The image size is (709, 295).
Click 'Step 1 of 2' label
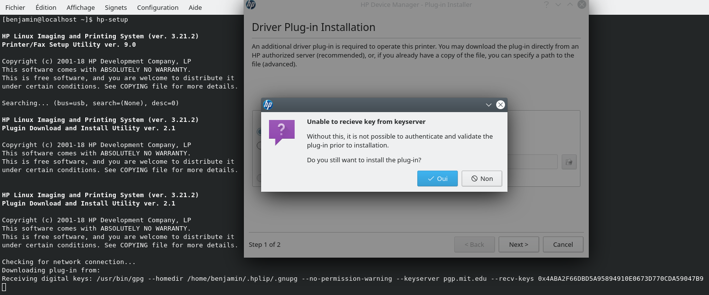[265, 244]
